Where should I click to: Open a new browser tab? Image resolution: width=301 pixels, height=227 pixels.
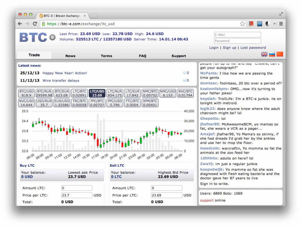94,16
